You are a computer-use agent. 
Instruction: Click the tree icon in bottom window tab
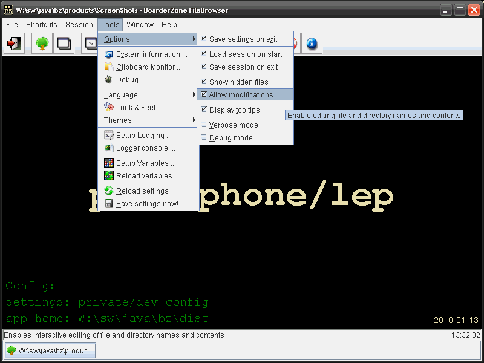coord(11,350)
